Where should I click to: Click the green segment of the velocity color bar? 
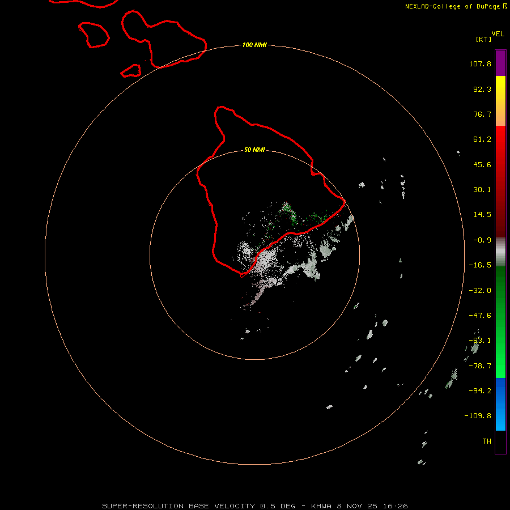(x=500, y=322)
